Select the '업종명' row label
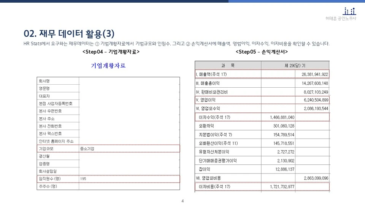Image resolution: width=365 pixels, height=205 pixels. pos(44,164)
